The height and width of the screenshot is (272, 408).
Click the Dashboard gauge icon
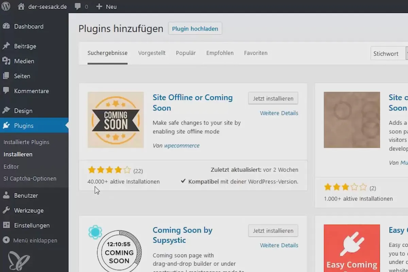pyautogui.click(x=6, y=27)
